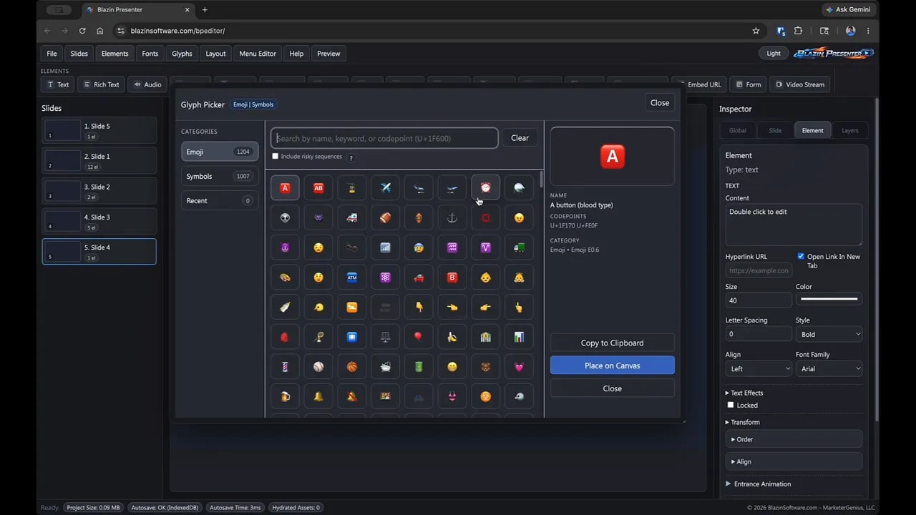Select the American football emoji
The image size is (916, 515).
pyautogui.click(x=385, y=217)
